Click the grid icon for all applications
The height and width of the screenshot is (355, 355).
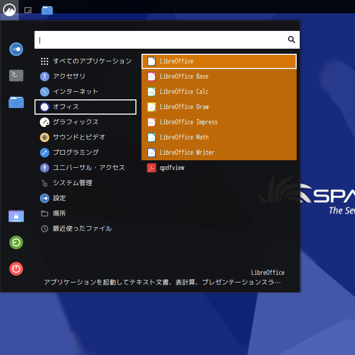click(x=45, y=61)
